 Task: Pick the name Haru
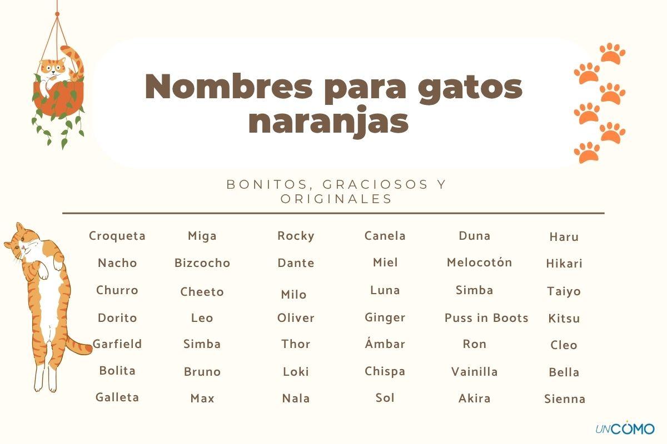pyautogui.click(x=564, y=237)
